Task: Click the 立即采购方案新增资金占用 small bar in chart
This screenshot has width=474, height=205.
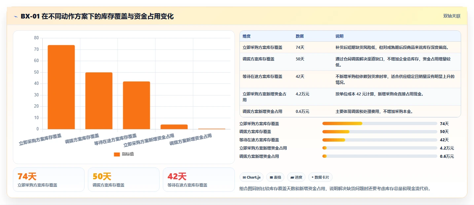Action: click(174, 127)
